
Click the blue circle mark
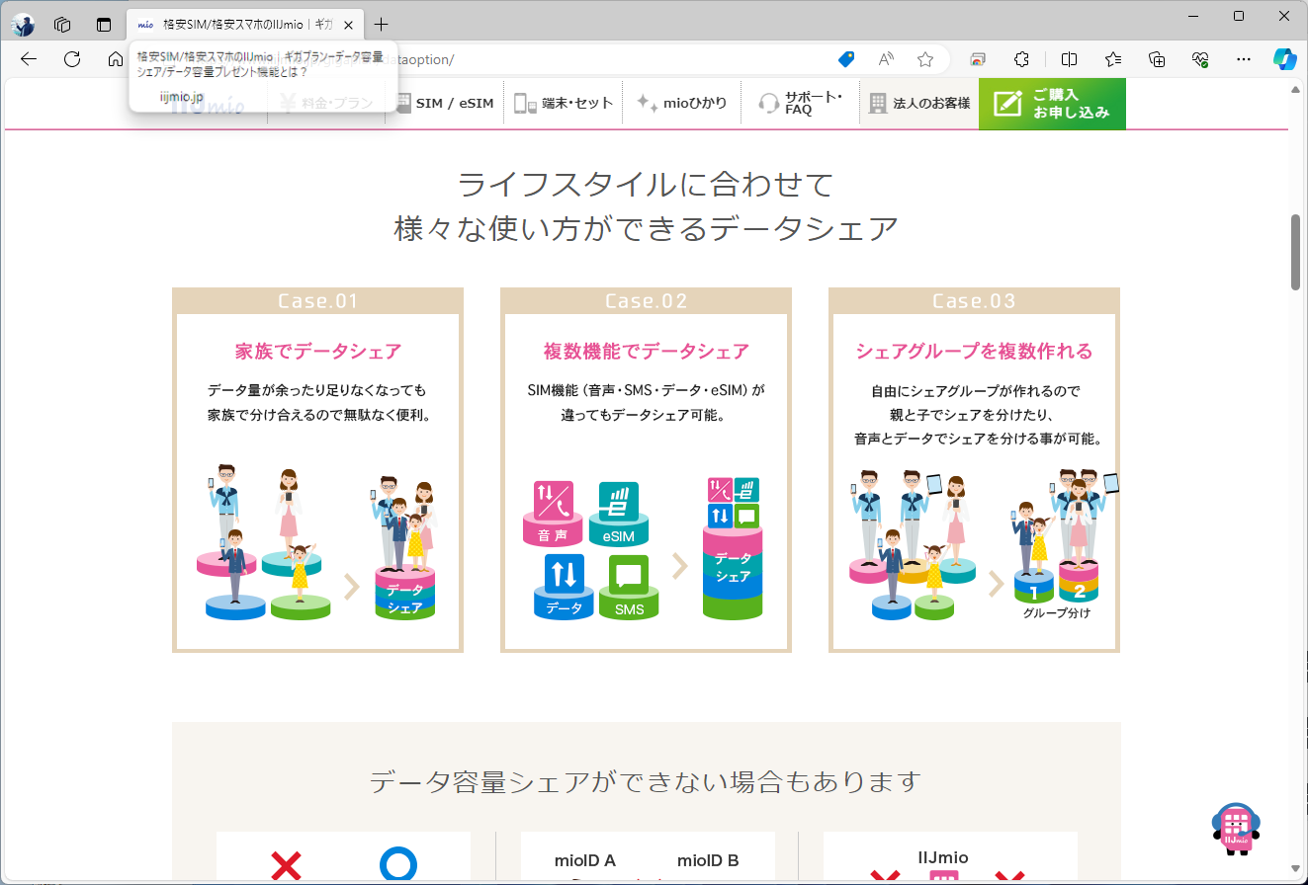tap(398, 865)
